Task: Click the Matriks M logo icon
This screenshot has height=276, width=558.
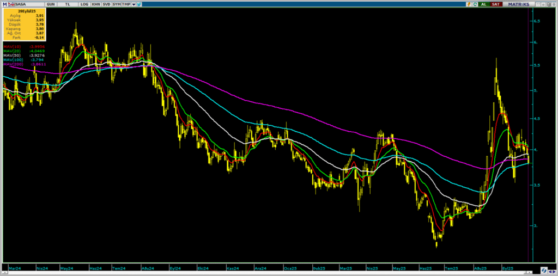Action: tap(4, 4)
